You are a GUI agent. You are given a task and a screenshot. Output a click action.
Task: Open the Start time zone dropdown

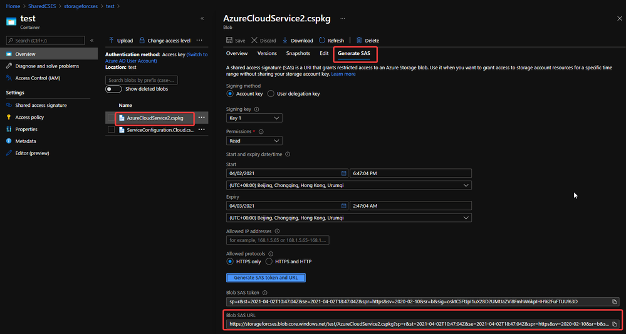pos(348,185)
